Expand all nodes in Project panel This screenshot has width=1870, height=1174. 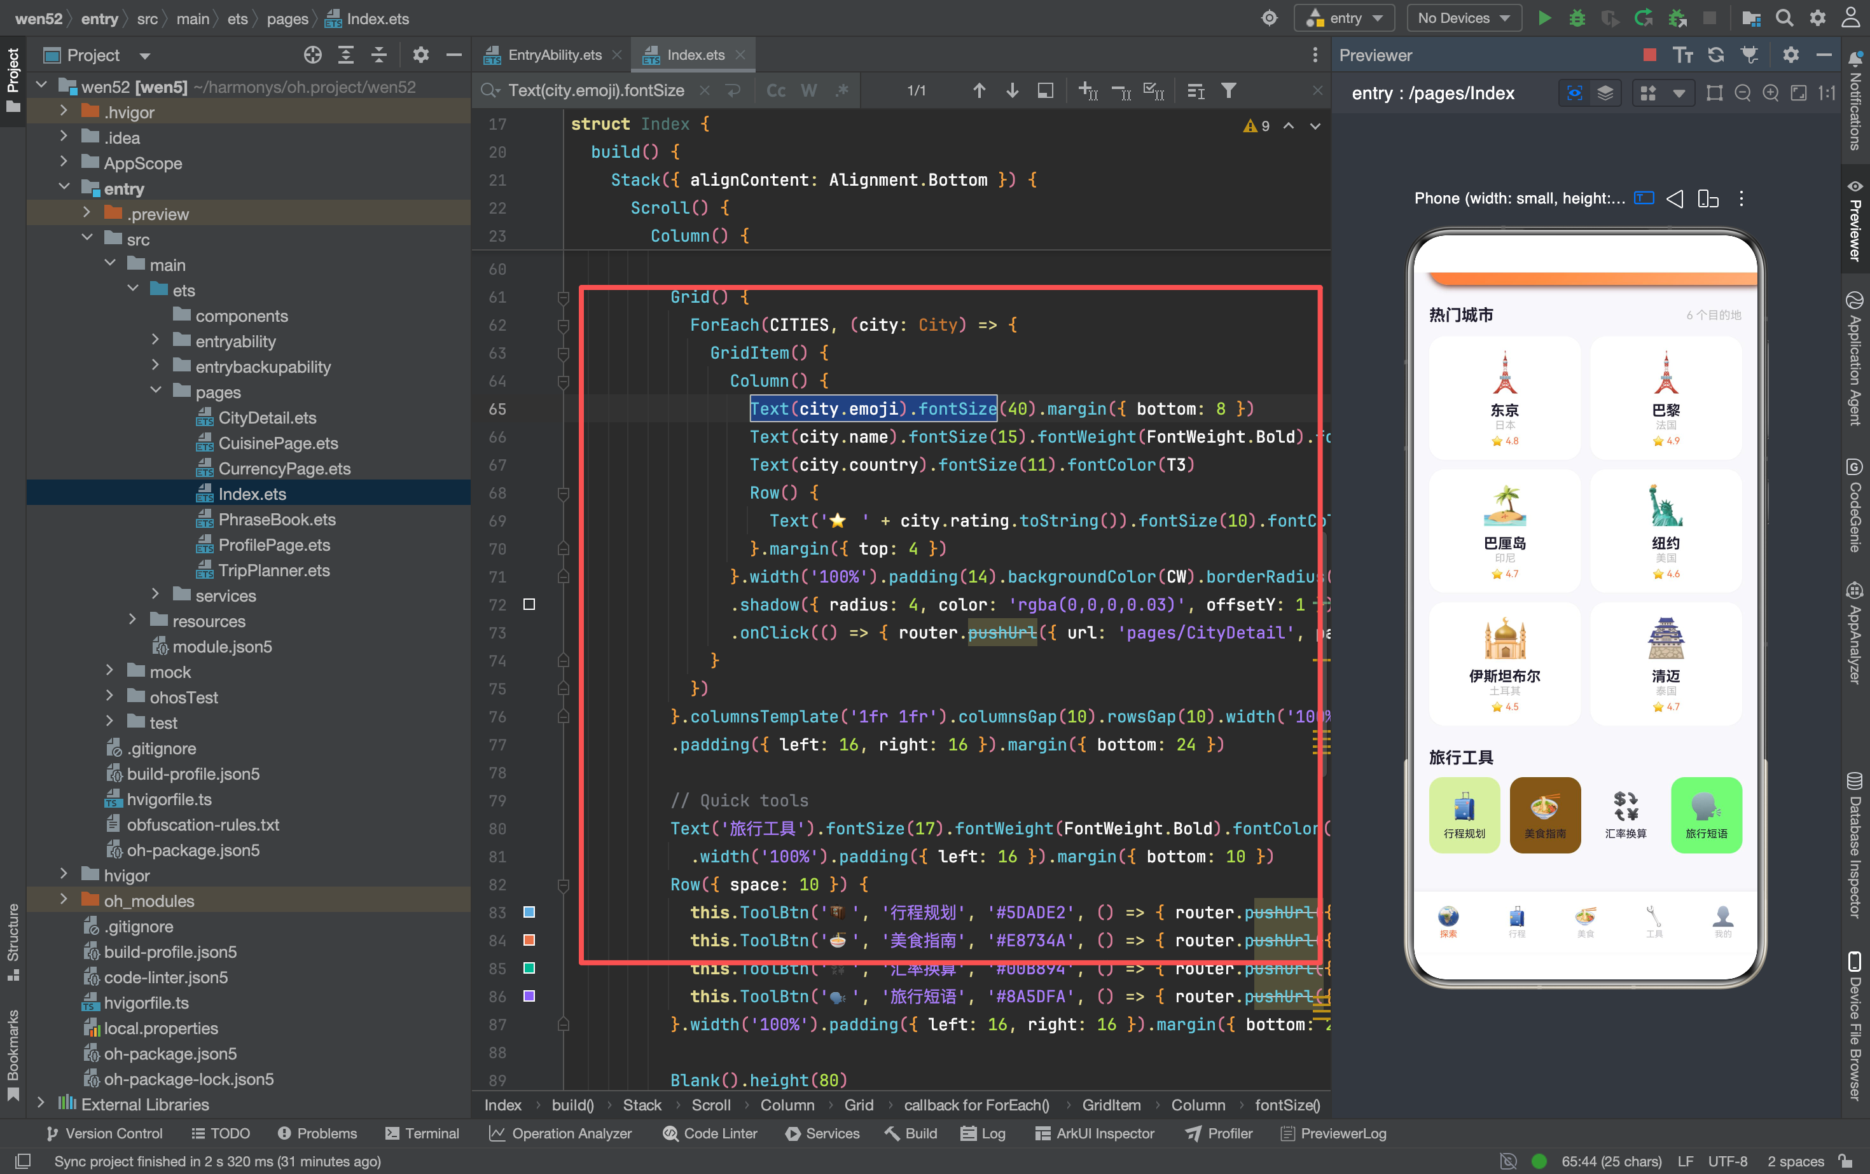[x=345, y=54]
